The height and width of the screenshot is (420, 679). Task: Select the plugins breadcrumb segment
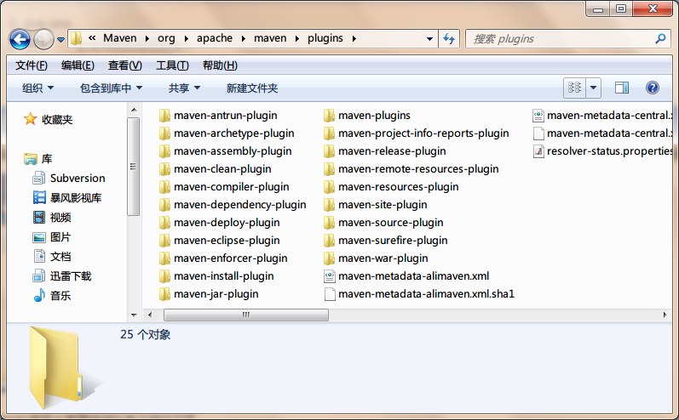point(325,38)
